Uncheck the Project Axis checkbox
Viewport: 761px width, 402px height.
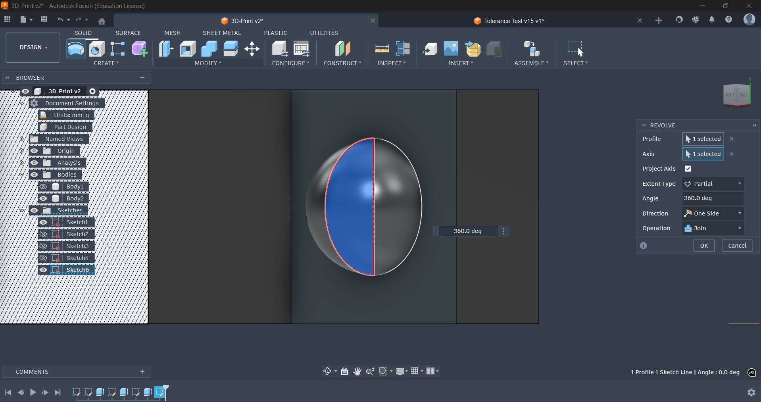tap(688, 169)
